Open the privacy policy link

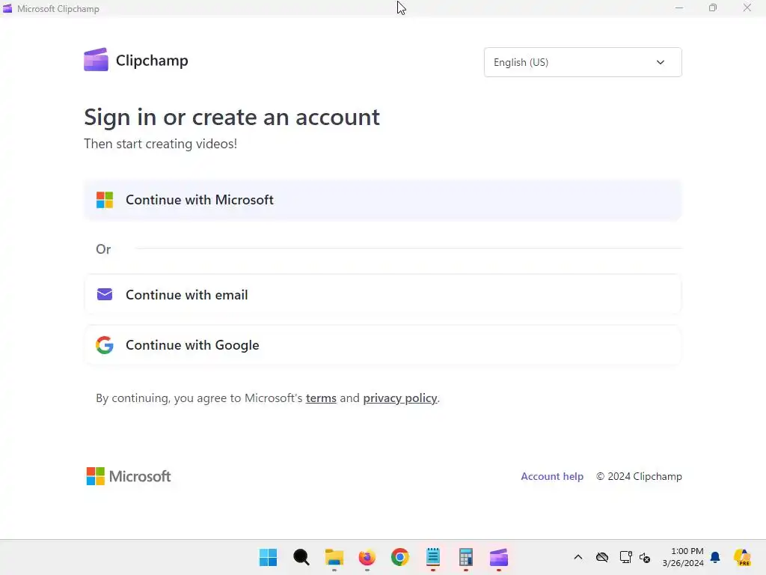tap(399, 398)
